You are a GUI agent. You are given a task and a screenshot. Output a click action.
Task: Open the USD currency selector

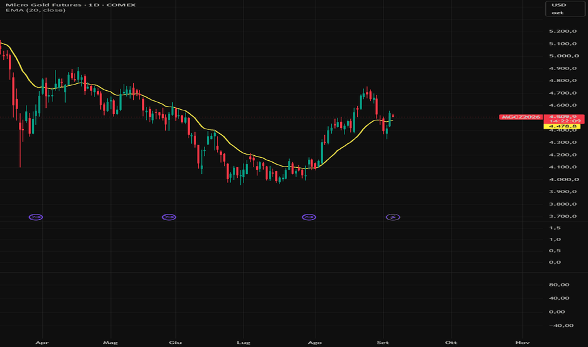558,5
